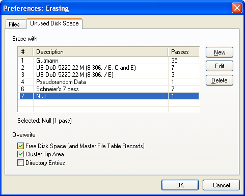Image resolution: width=245 pixels, height=196 pixels.
Task: Select Schneier's 7 pass method
Action: [x=108, y=89]
